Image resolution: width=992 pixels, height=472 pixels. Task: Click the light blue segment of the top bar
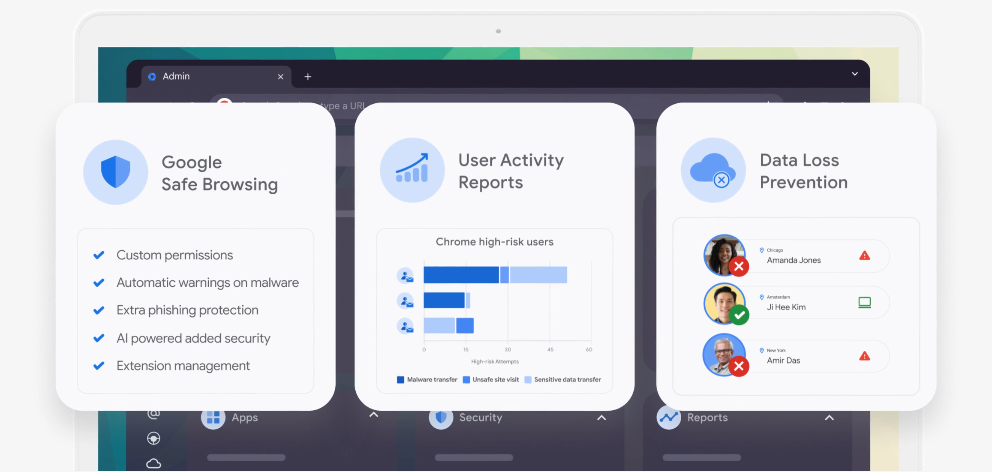tap(538, 275)
